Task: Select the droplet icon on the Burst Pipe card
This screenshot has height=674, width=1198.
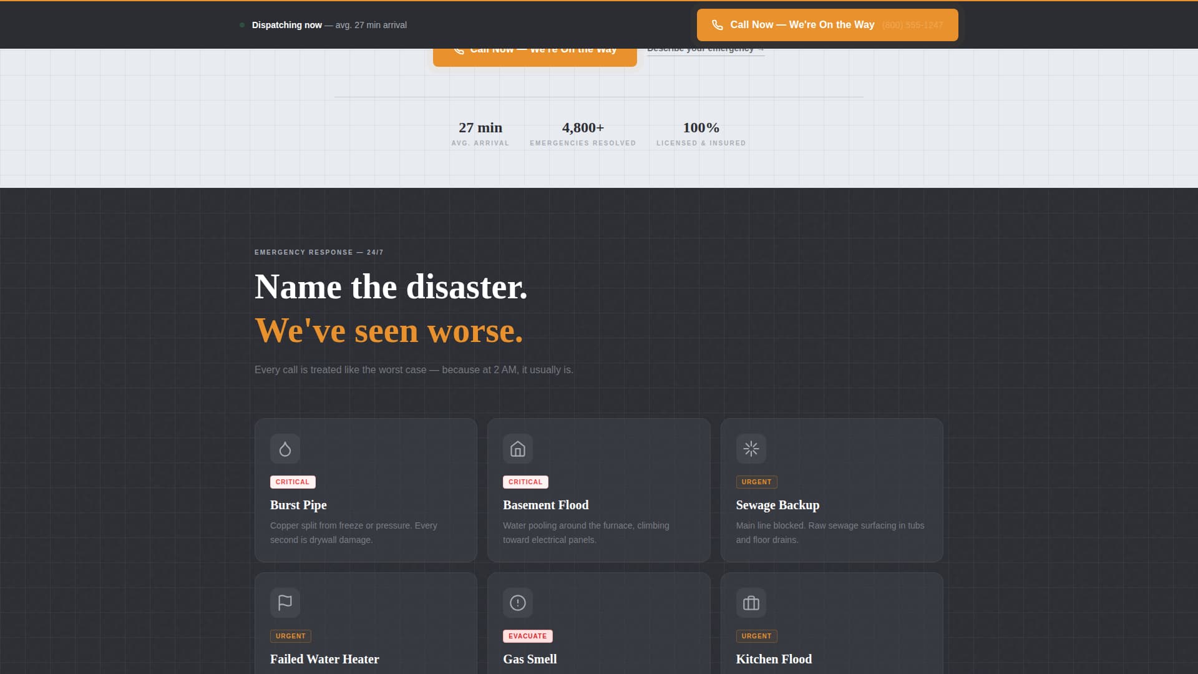Action: tap(285, 449)
